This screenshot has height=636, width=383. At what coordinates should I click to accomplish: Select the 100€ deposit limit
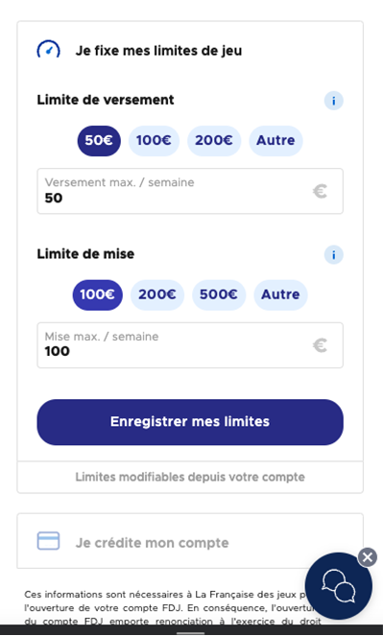[x=154, y=141]
